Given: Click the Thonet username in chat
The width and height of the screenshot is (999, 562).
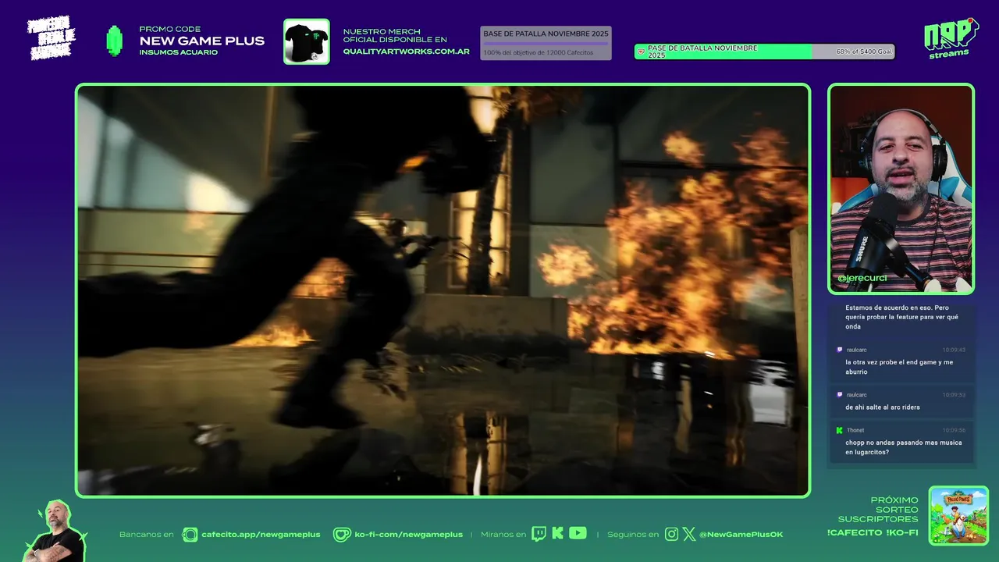Looking at the screenshot, I should point(855,430).
